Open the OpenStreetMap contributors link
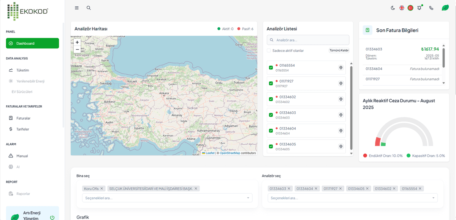 click(230, 153)
